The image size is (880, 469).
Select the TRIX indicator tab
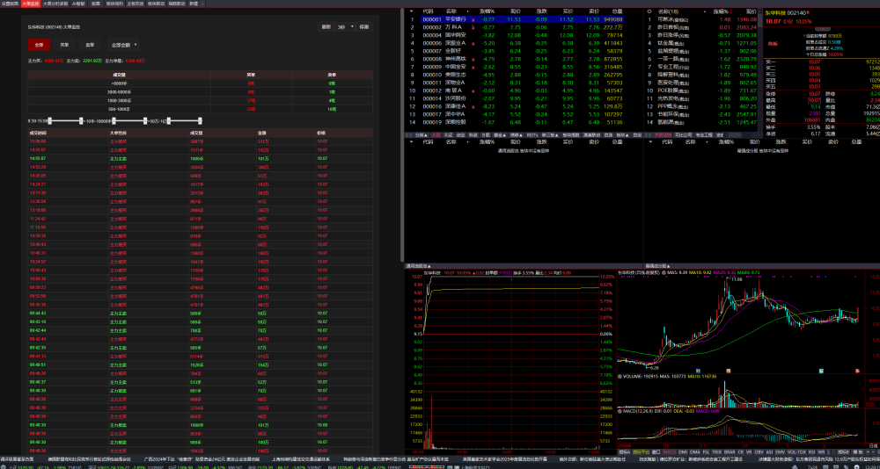716,452
